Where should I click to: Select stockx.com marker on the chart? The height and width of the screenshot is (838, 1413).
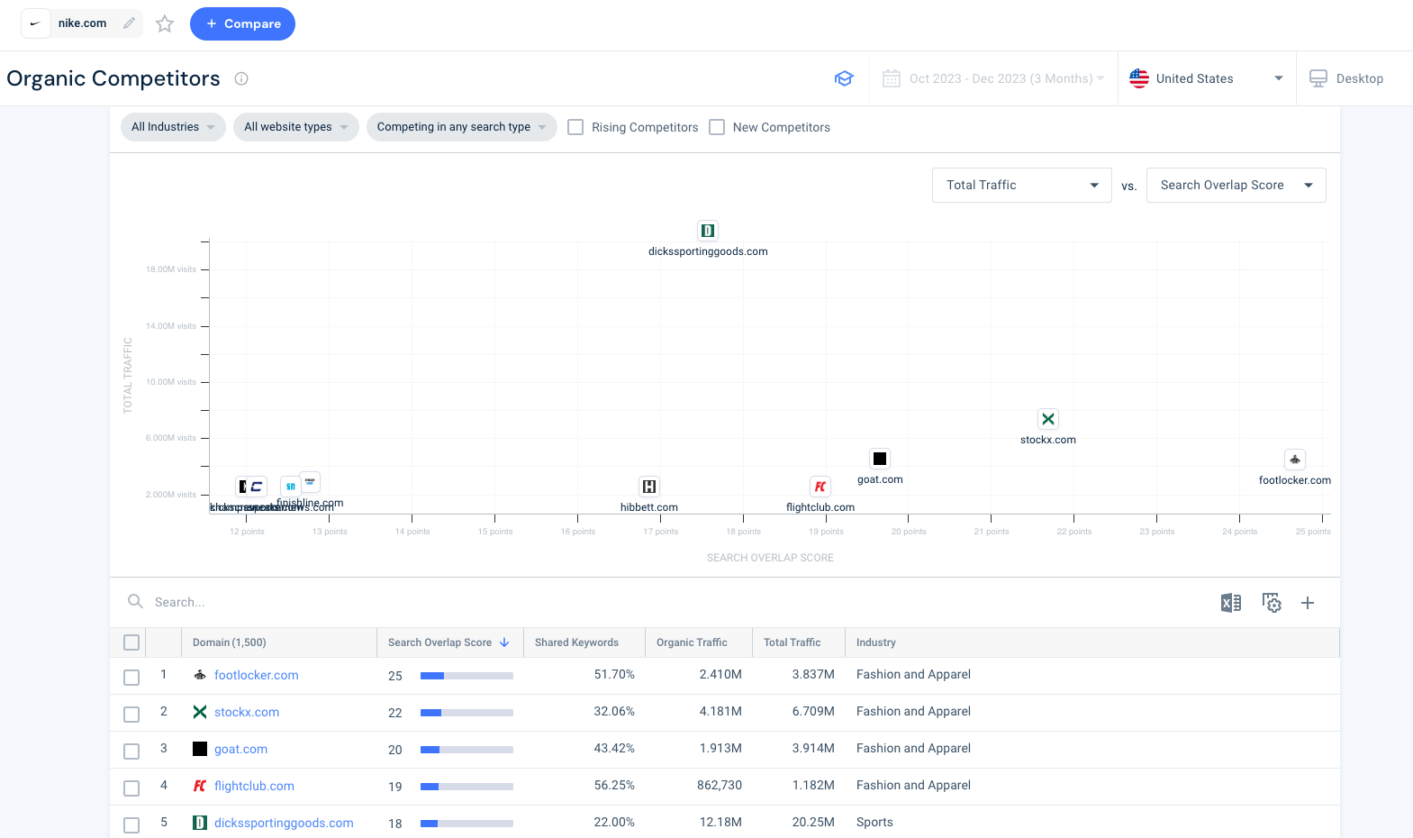pyautogui.click(x=1048, y=419)
